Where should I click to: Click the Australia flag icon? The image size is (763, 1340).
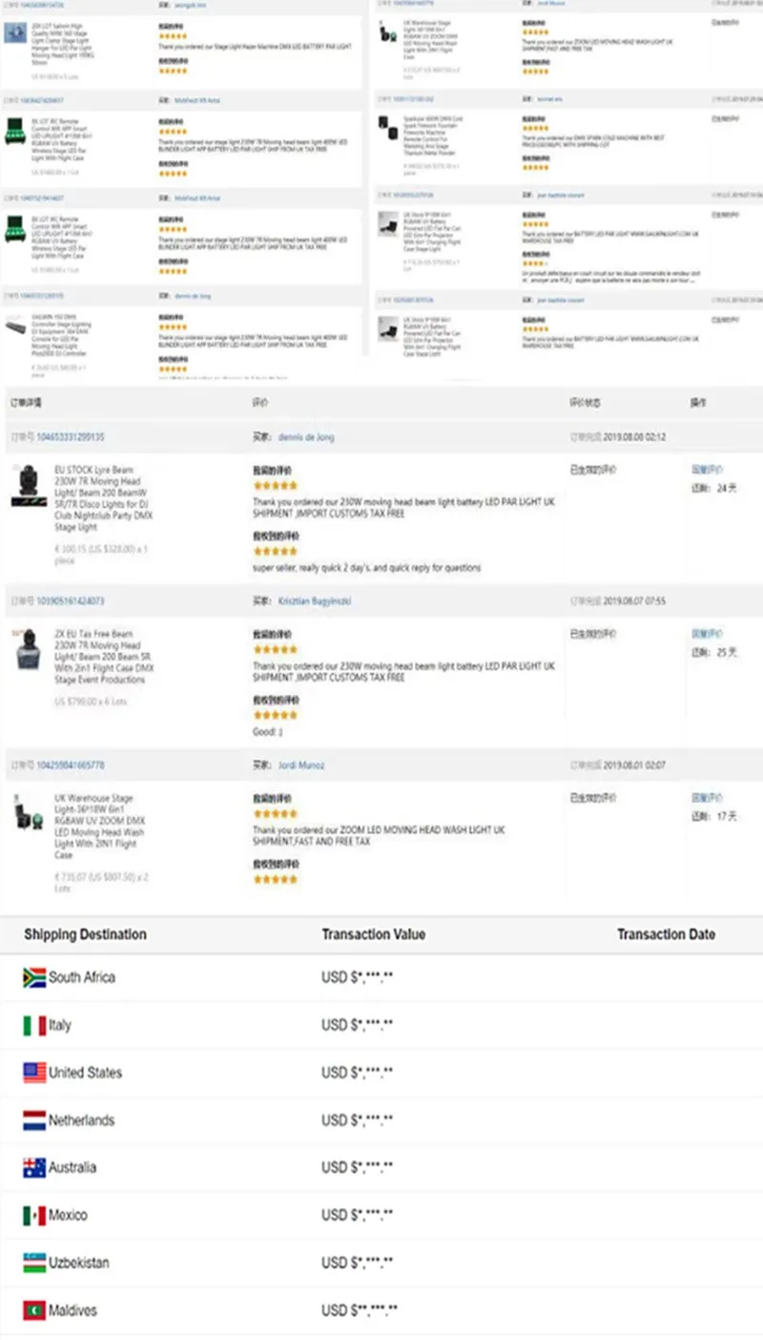(34, 1167)
